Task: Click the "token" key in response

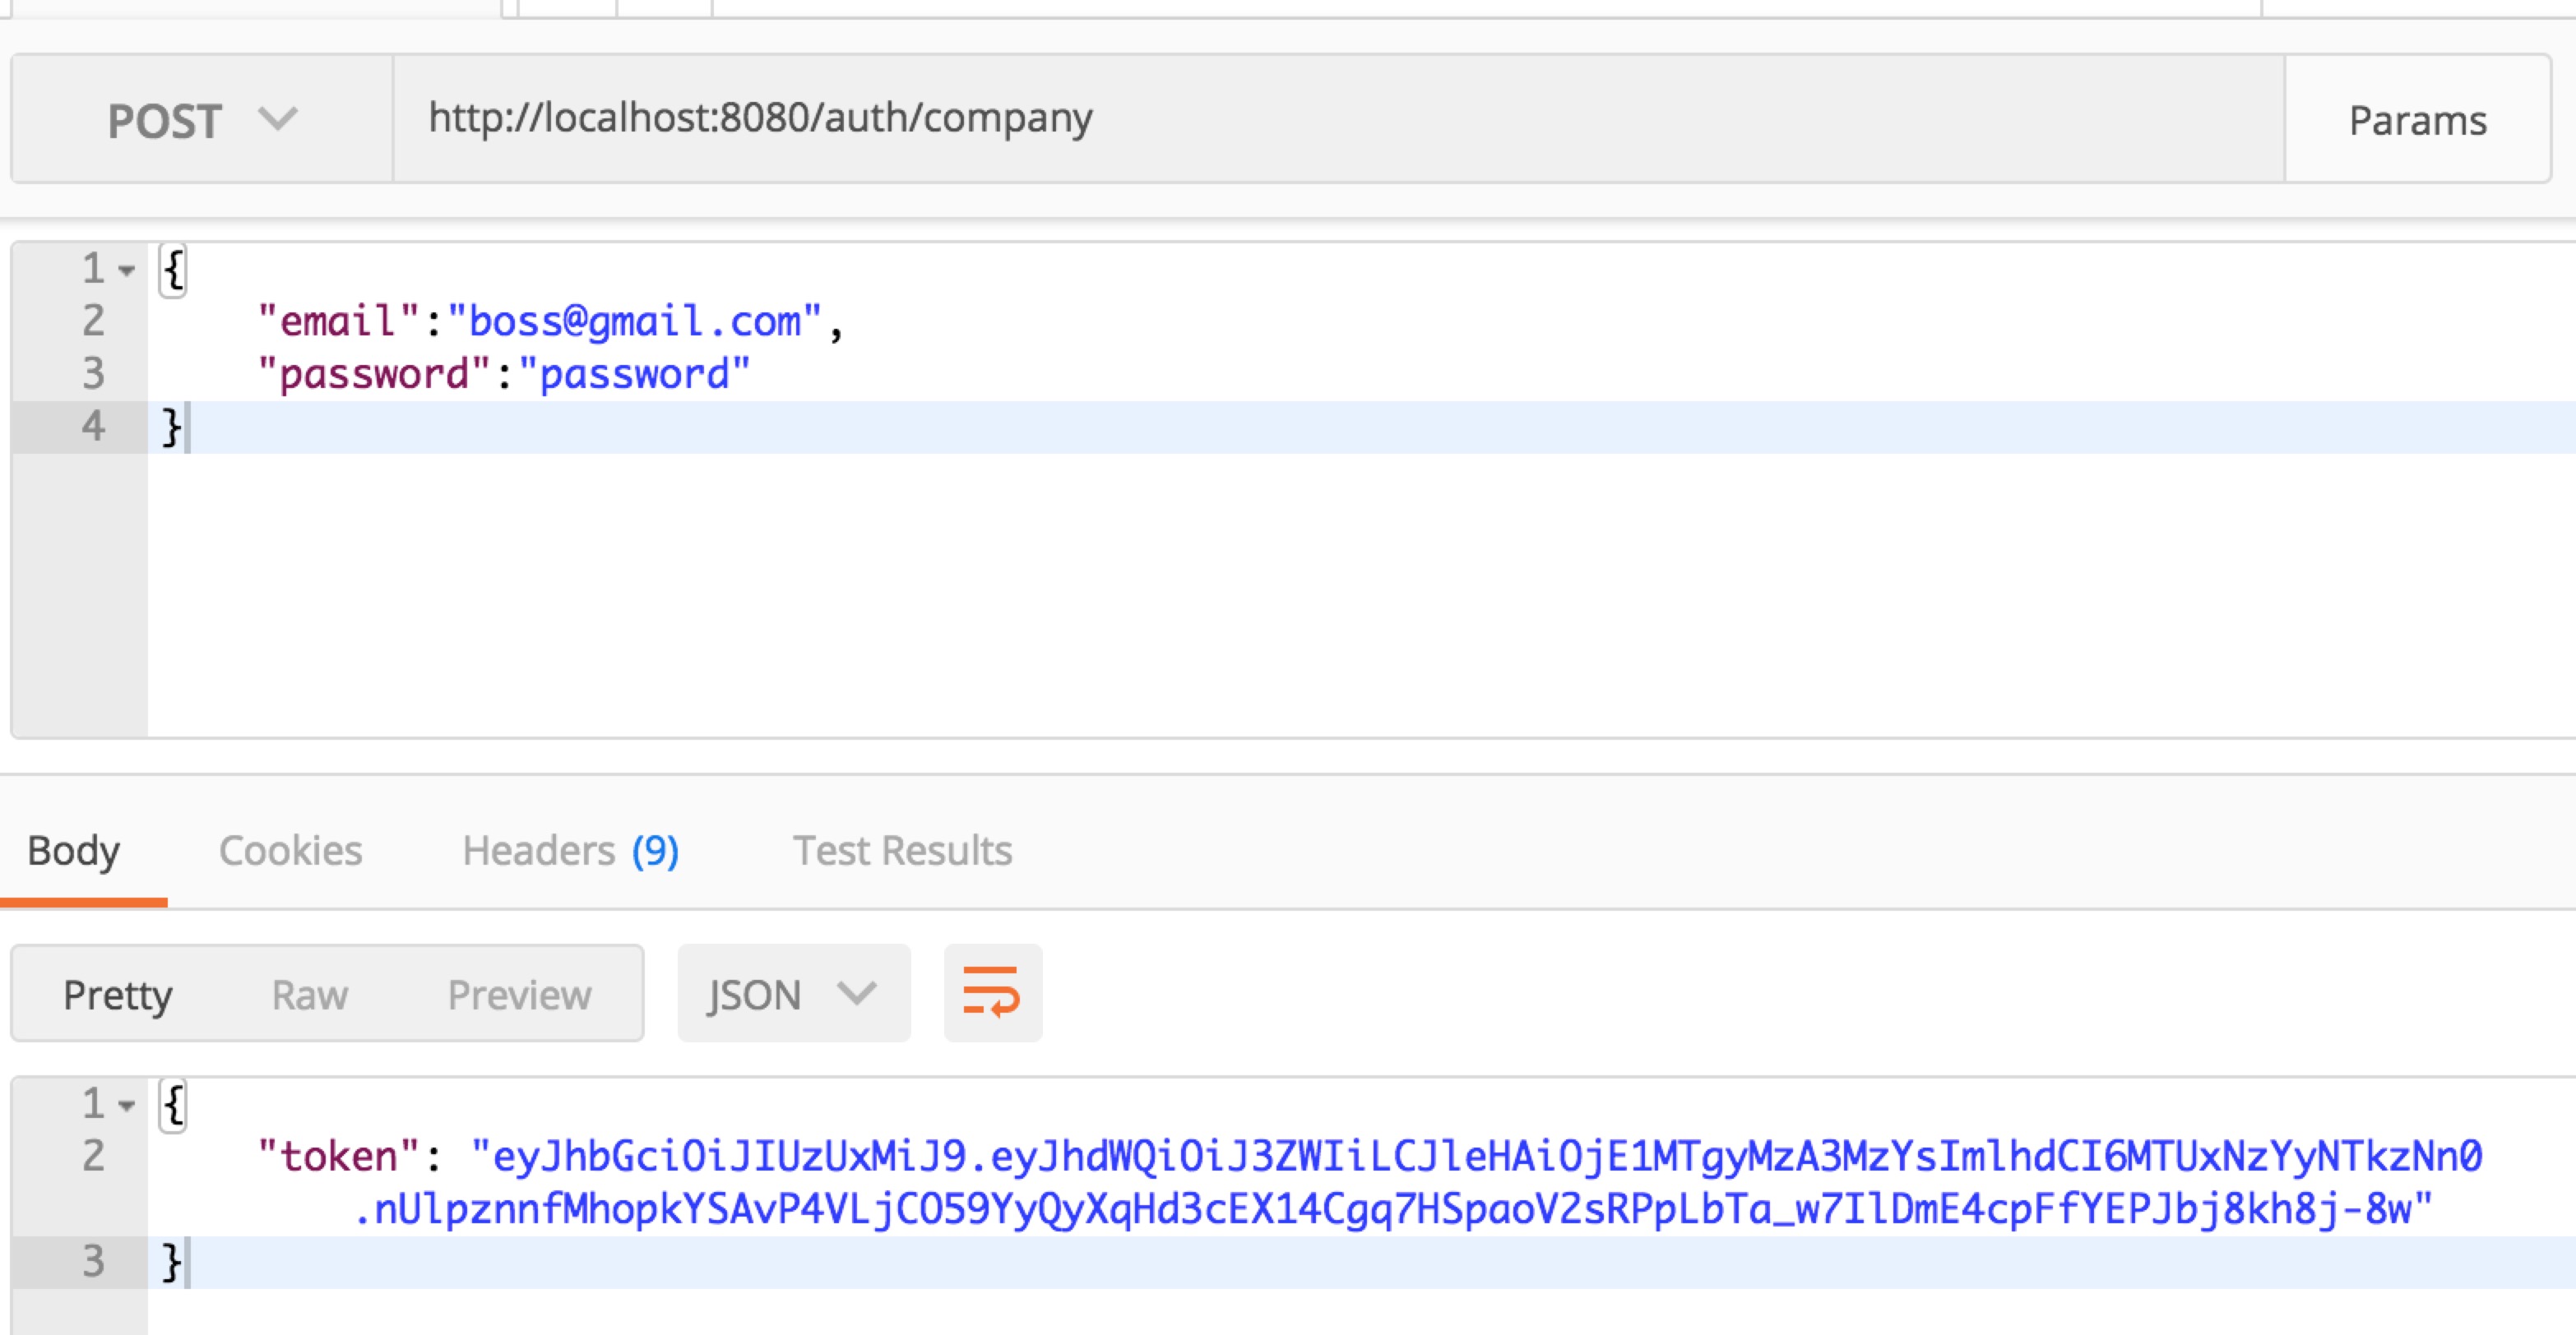Action: click(338, 1157)
